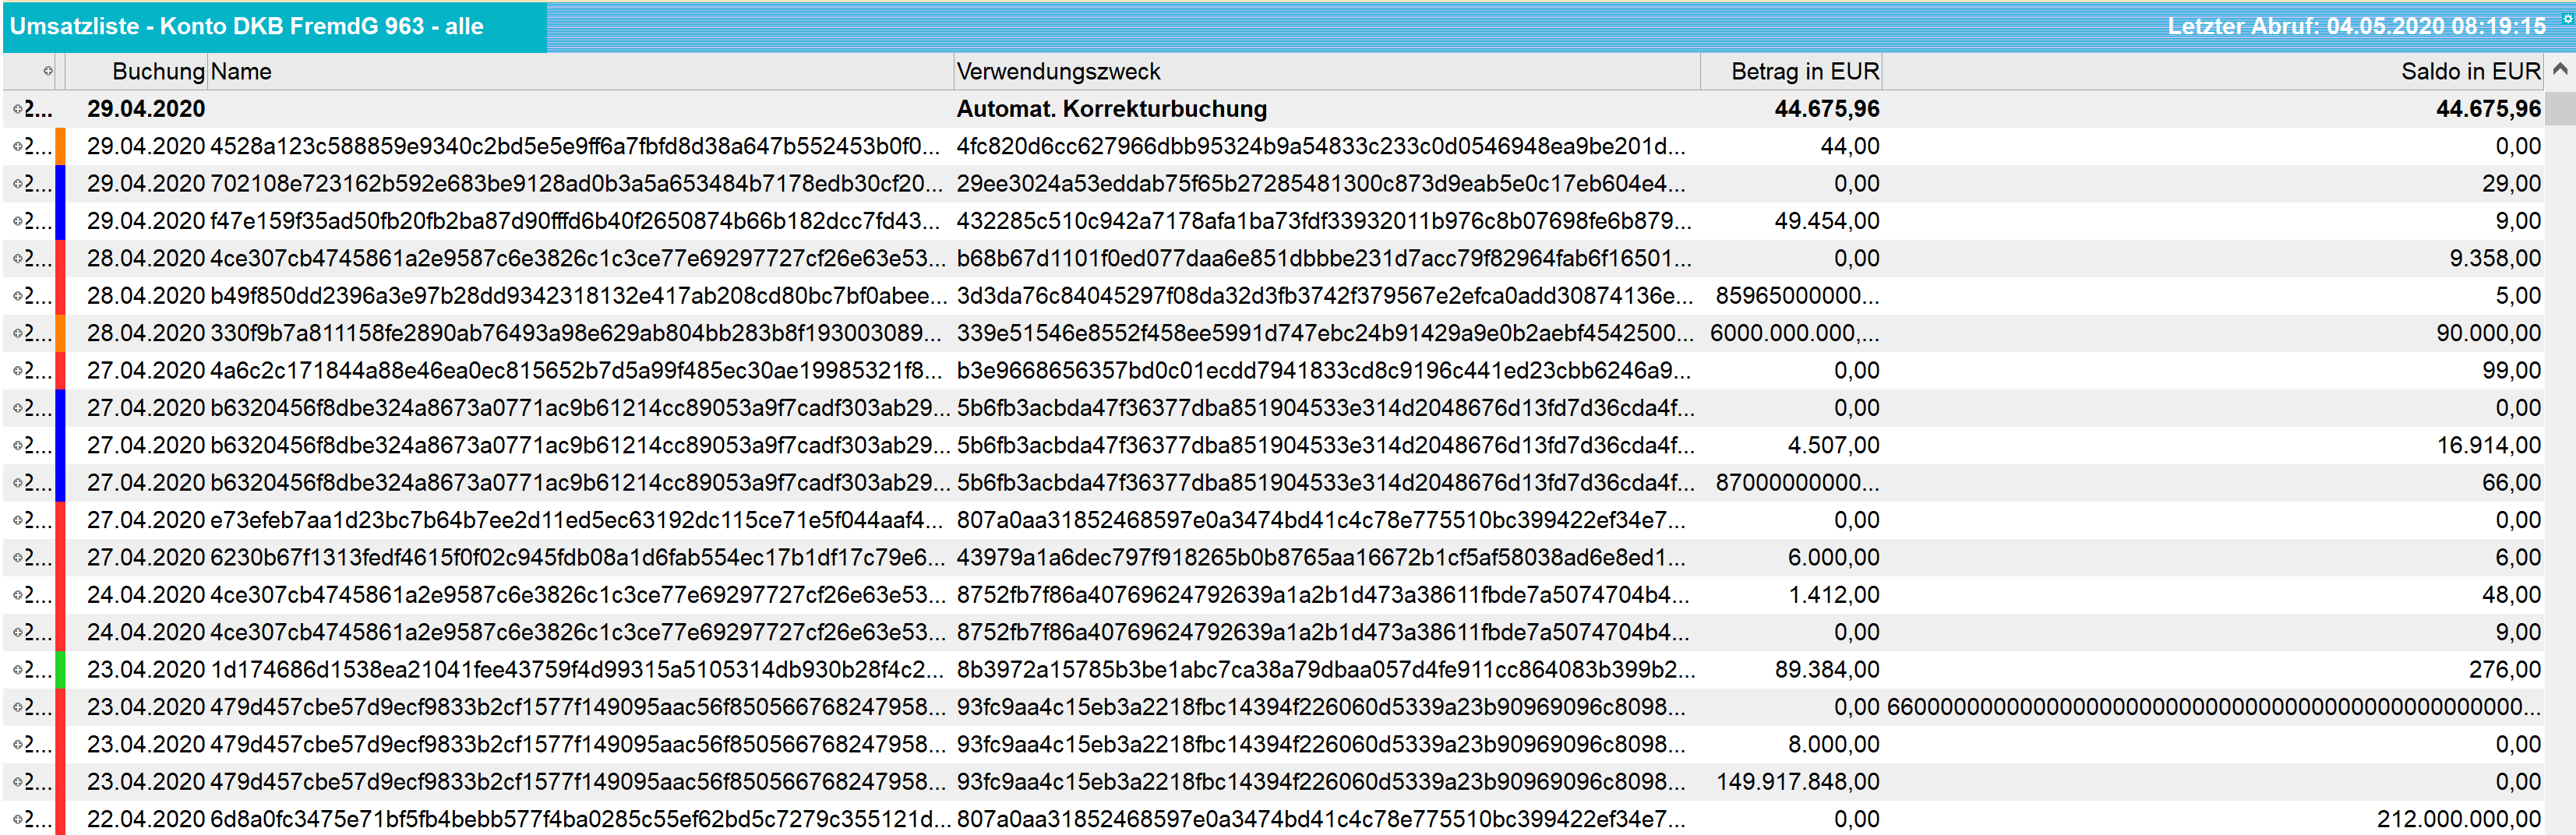Click the plus icon of the f47e159f35 row
2576x835 pixels.
(17, 221)
